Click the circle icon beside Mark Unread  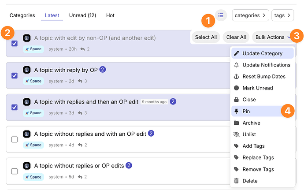click(x=236, y=88)
